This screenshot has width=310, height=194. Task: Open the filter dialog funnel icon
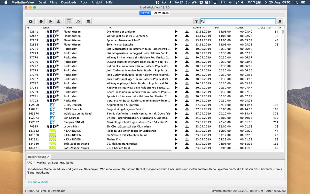click(x=196, y=21)
